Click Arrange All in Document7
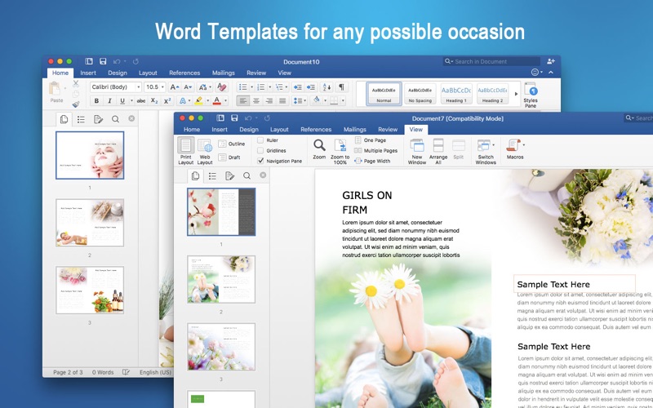This screenshot has width=653, height=408. [438, 152]
